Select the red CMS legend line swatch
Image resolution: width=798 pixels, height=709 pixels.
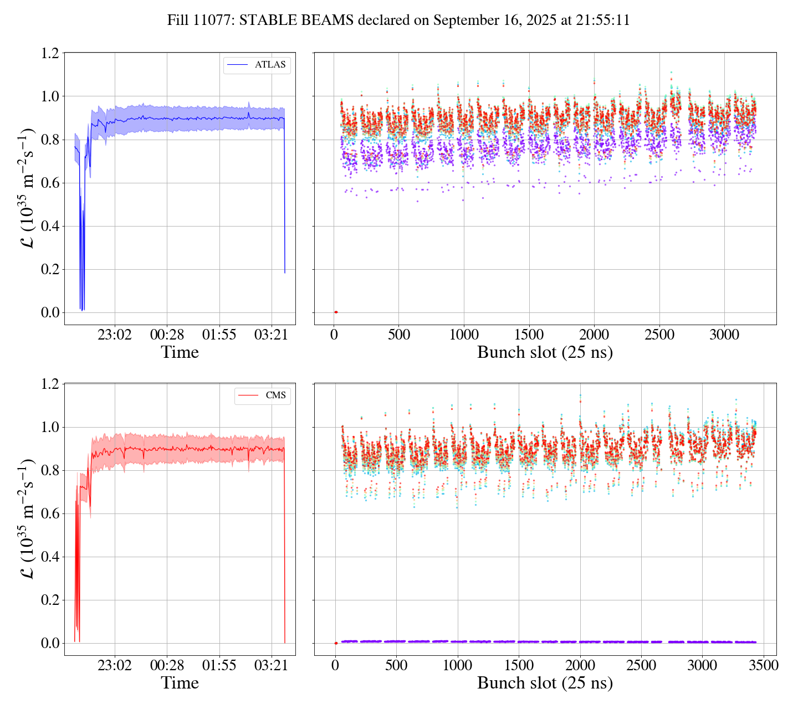[x=248, y=395]
